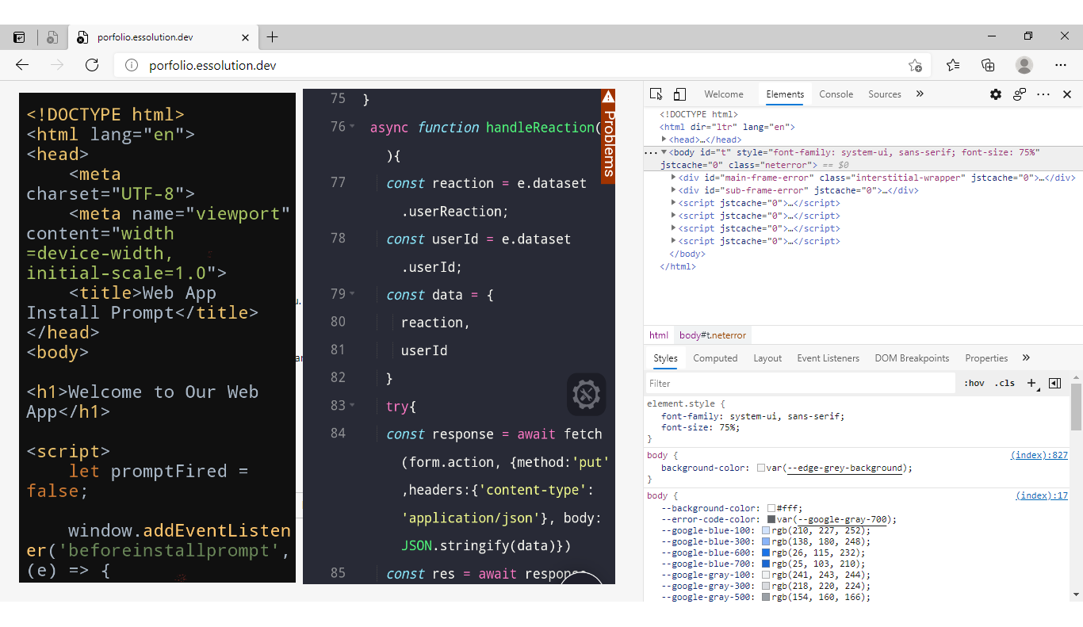Toggle device emulation mode icon
1083x627 pixels.
pos(679,94)
